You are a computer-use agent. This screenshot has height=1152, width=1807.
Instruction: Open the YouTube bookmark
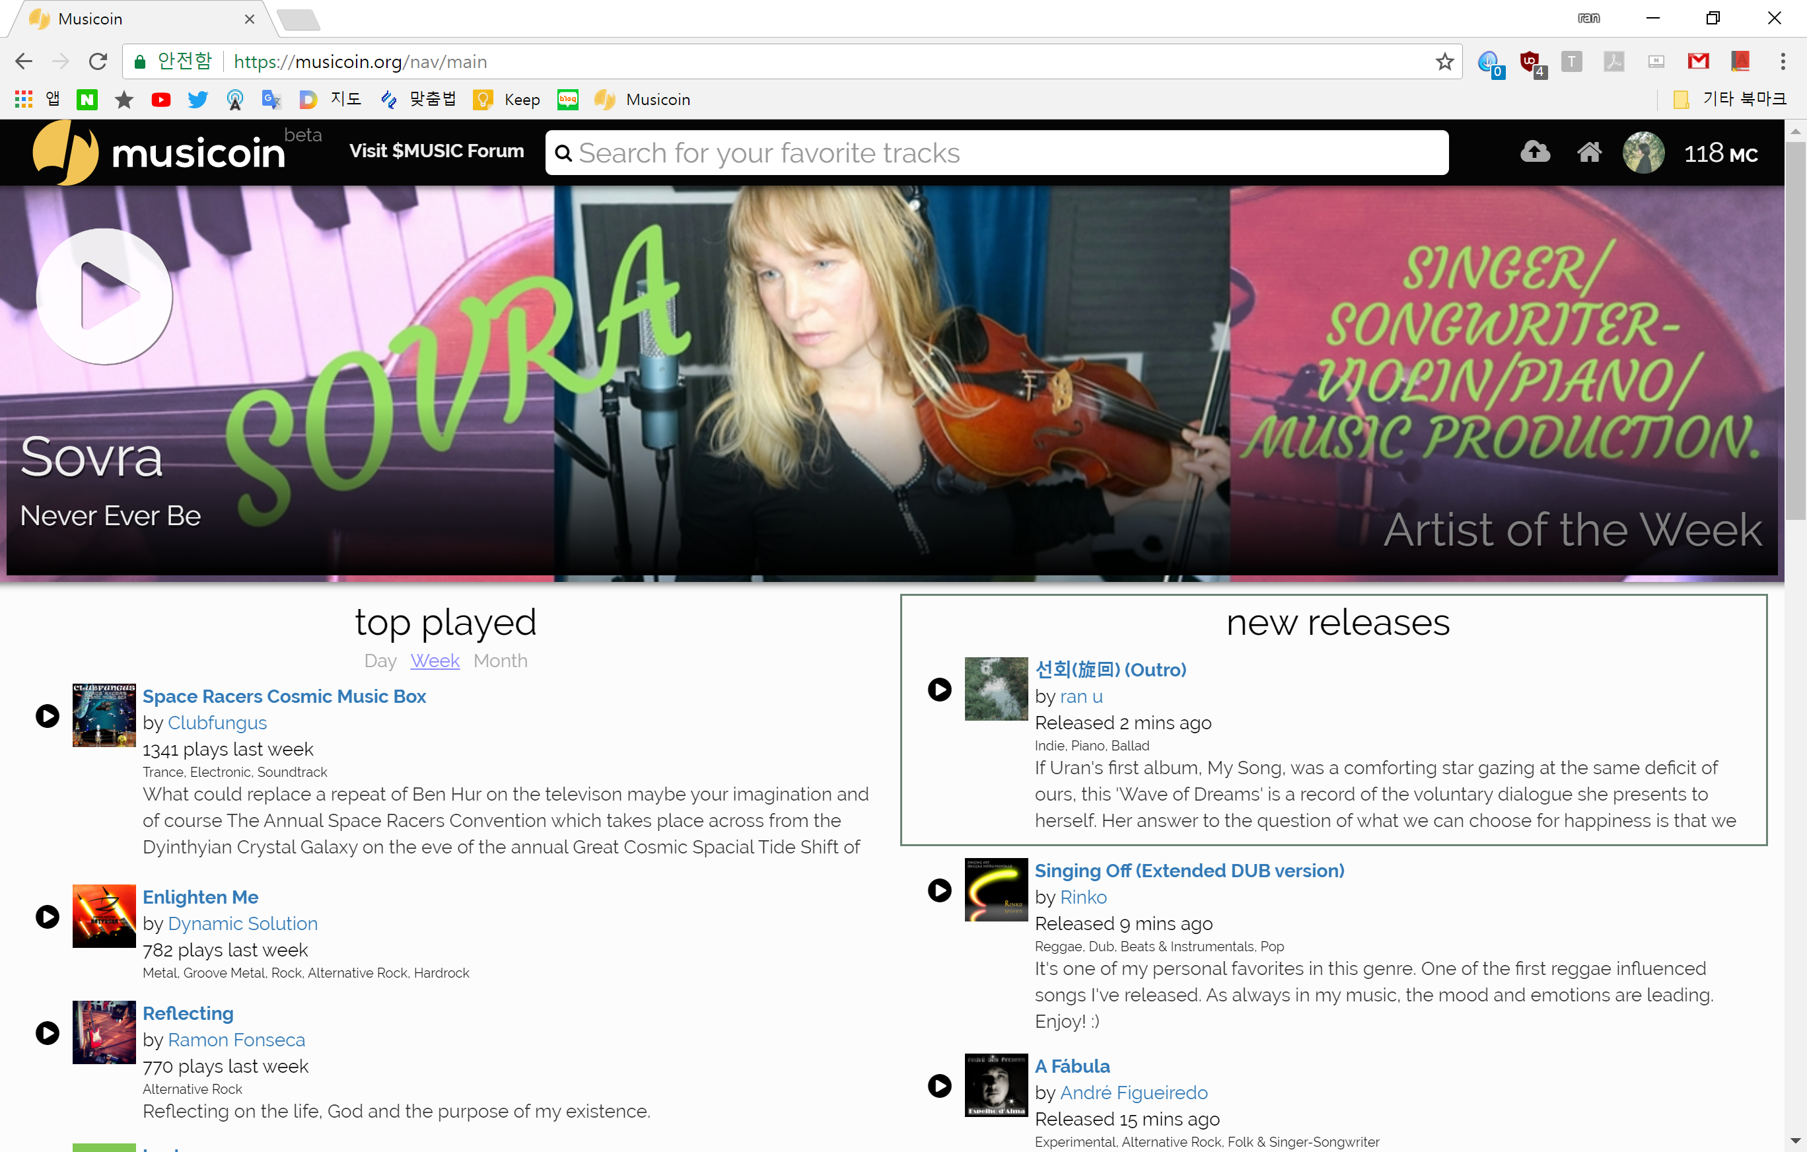(160, 100)
